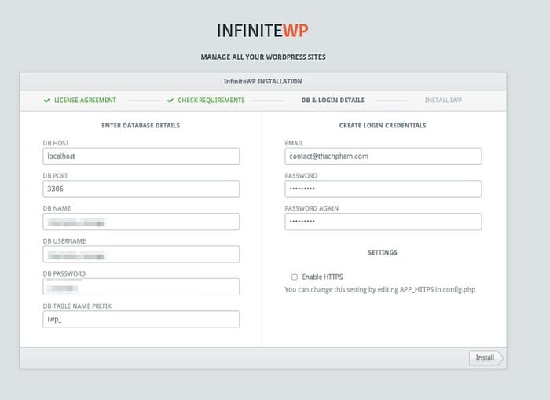Image resolution: width=550 pixels, height=400 pixels.
Task: Go to Check Requirements step
Action: coord(211,101)
